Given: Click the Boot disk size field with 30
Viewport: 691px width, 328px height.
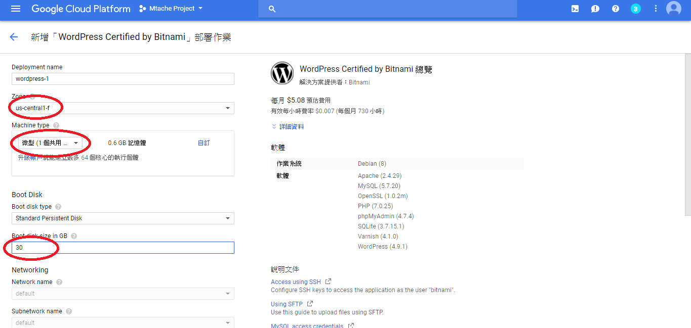Looking at the screenshot, I should [123, 248].
